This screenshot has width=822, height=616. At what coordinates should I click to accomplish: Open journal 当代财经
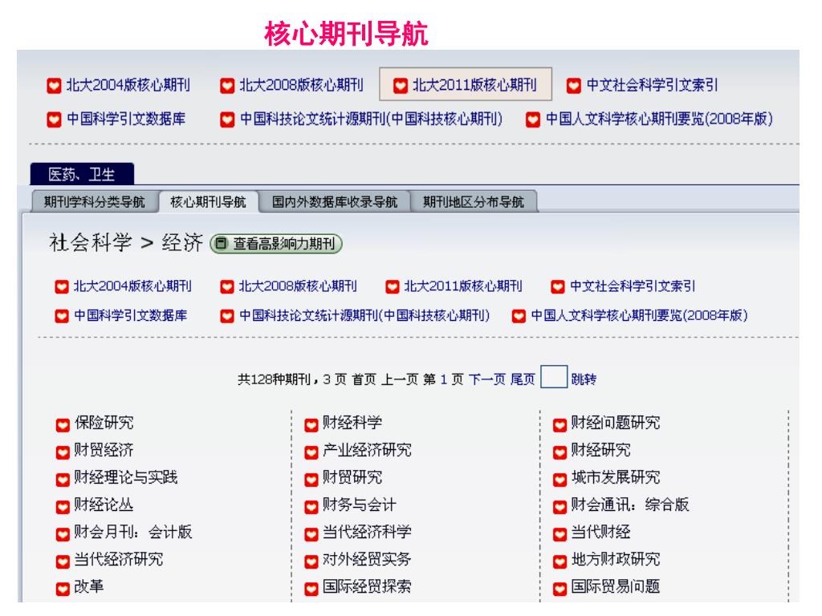coord(600,533)
